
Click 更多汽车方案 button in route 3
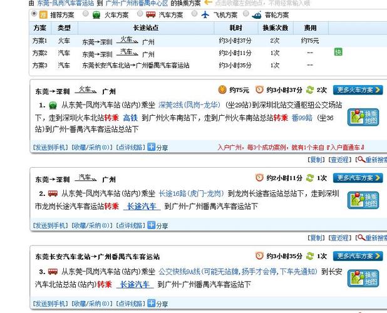pyautogui.click(x=358, y=256)
